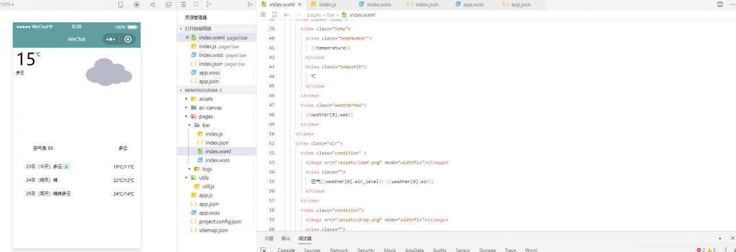Open app.wxss under open editors
The image size is (736, 252).
click(x=217, y=73)
